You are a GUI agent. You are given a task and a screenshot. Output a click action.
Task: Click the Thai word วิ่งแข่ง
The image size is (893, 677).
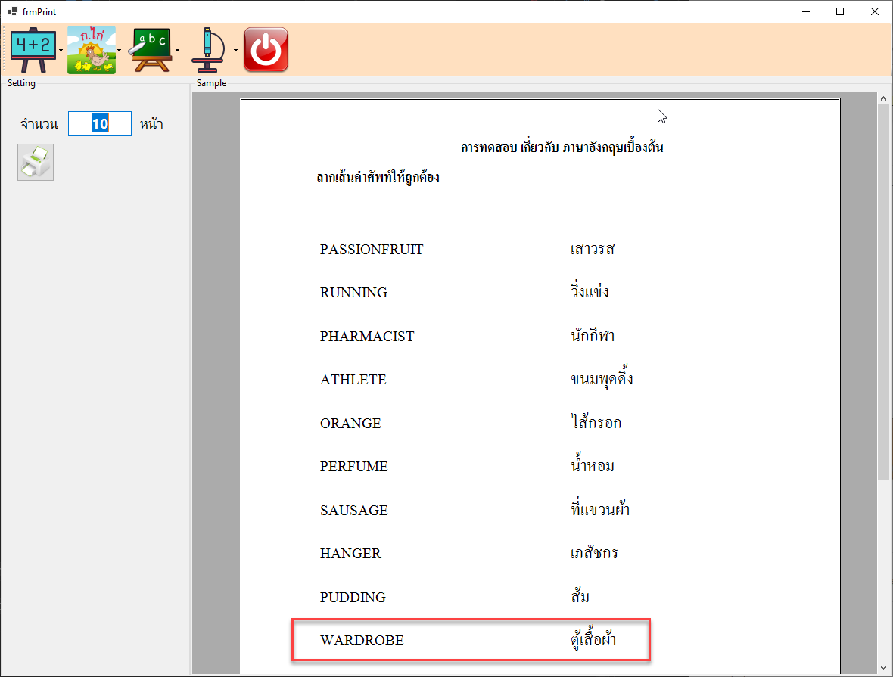coord(590,291)
